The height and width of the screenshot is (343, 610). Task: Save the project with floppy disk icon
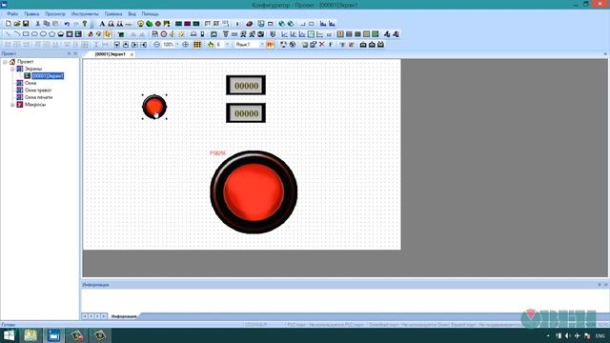pyautogui.click(x=26, y=24)
